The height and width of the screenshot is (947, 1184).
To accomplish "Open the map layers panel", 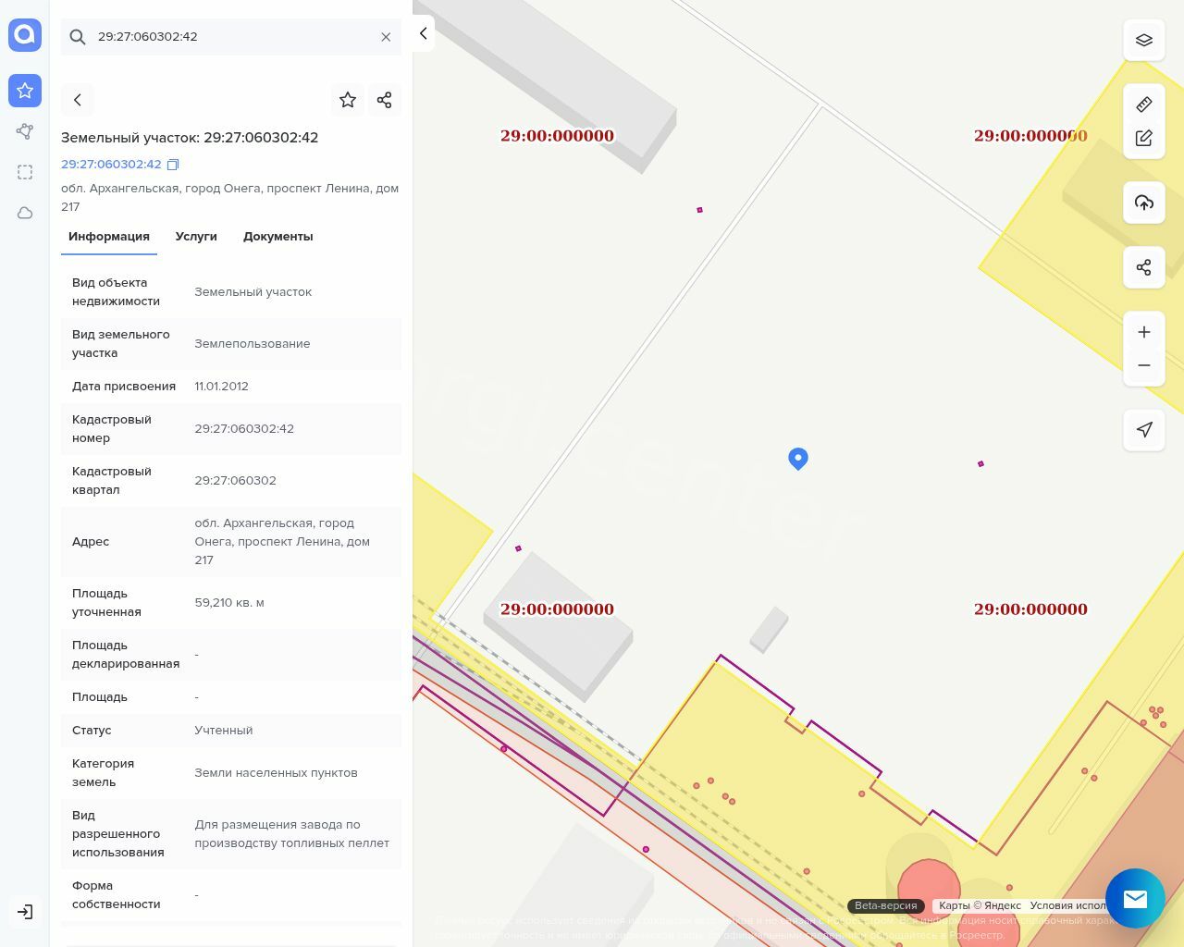I will click(x=1144, y=40).
